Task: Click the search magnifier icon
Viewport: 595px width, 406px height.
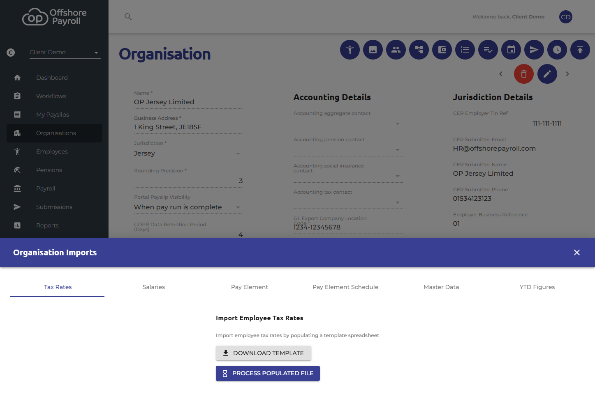Action: point(128,17)
